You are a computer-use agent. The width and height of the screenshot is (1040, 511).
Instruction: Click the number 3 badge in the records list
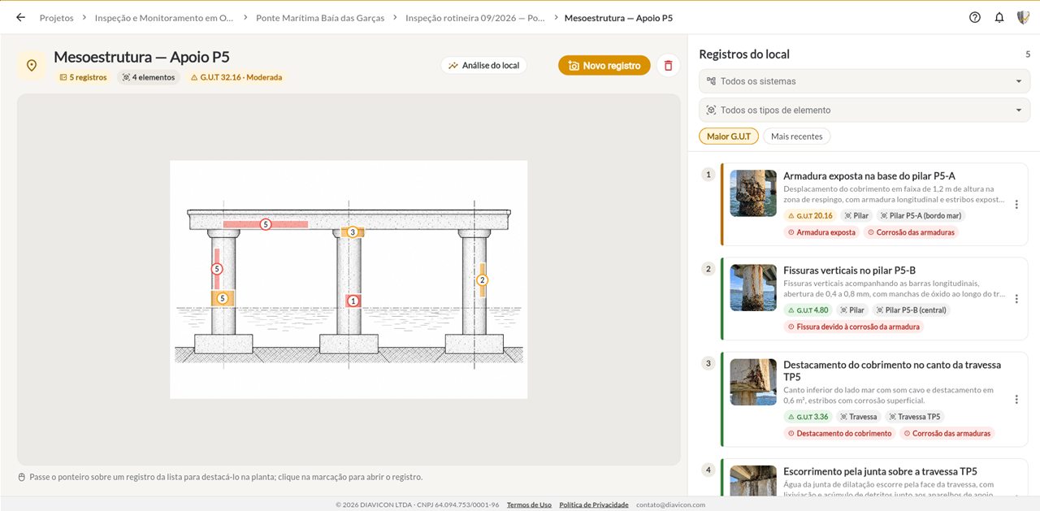click(708, 362)
